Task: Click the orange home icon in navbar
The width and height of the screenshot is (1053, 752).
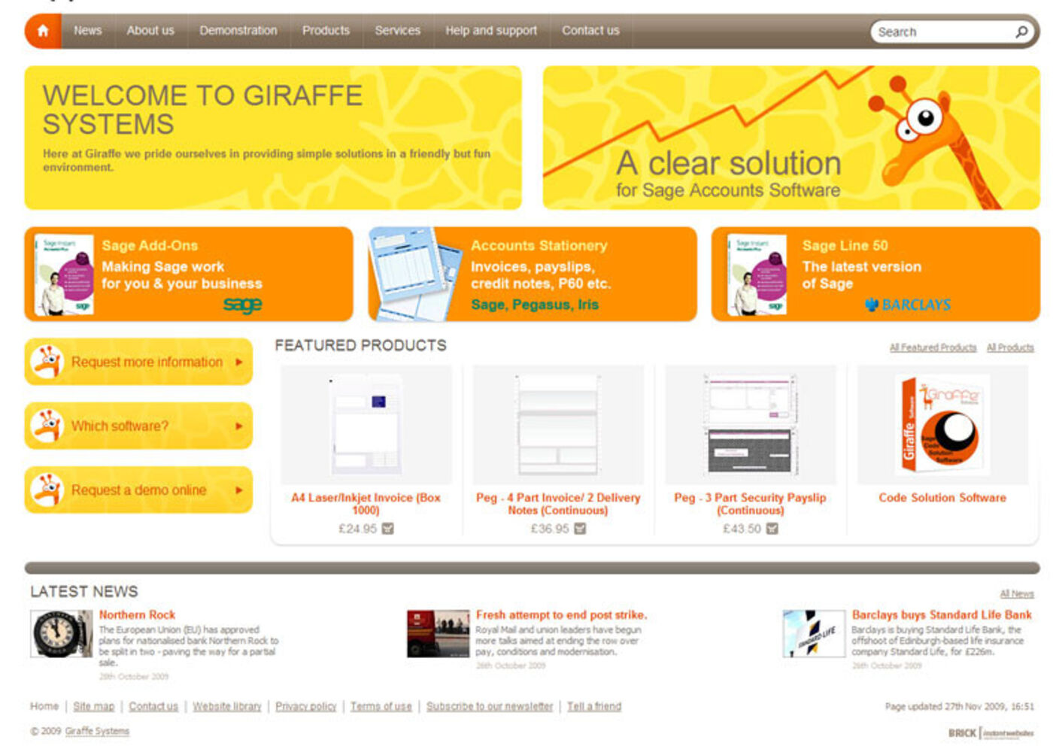Action: point(43,31)
